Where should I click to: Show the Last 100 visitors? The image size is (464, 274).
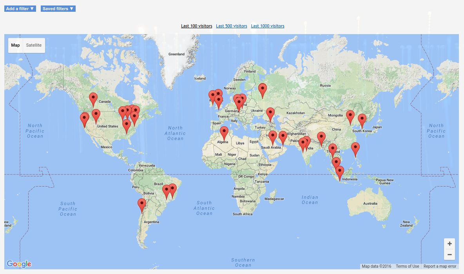[196, 26]
